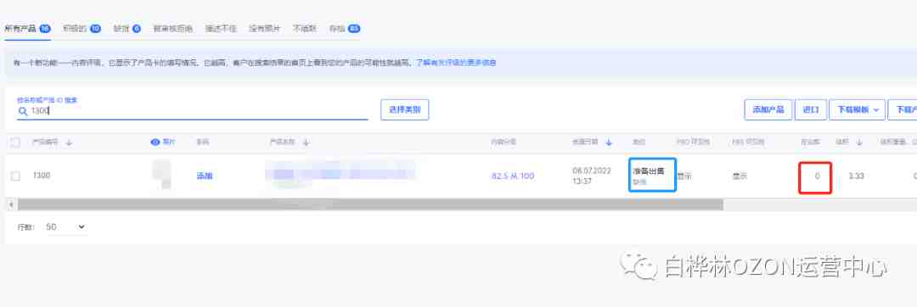Click the 选择类别 button

click(x=405, y=109)
